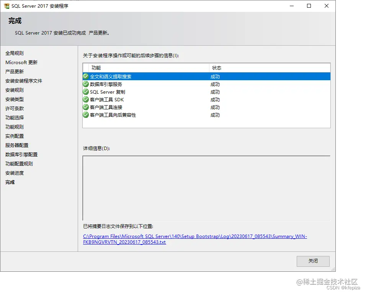Image resolution: width=366 pixels, height=294 pixels.
Task: Click 产品更新 step in sidebar
Action: [x=15, y=72]
